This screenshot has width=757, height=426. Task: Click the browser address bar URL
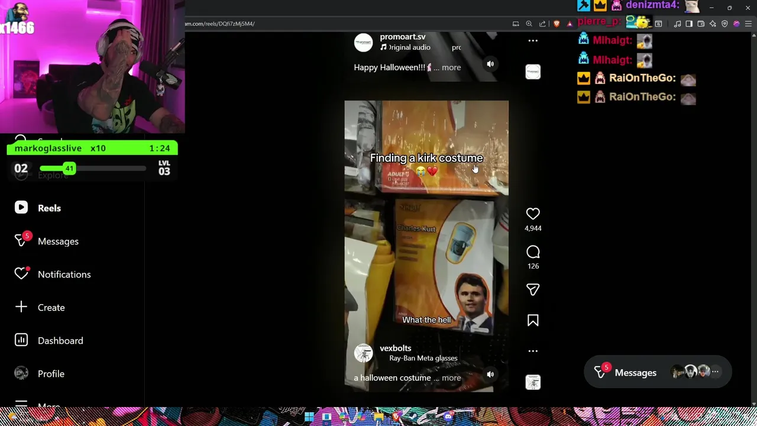click(x=220, y=24)
